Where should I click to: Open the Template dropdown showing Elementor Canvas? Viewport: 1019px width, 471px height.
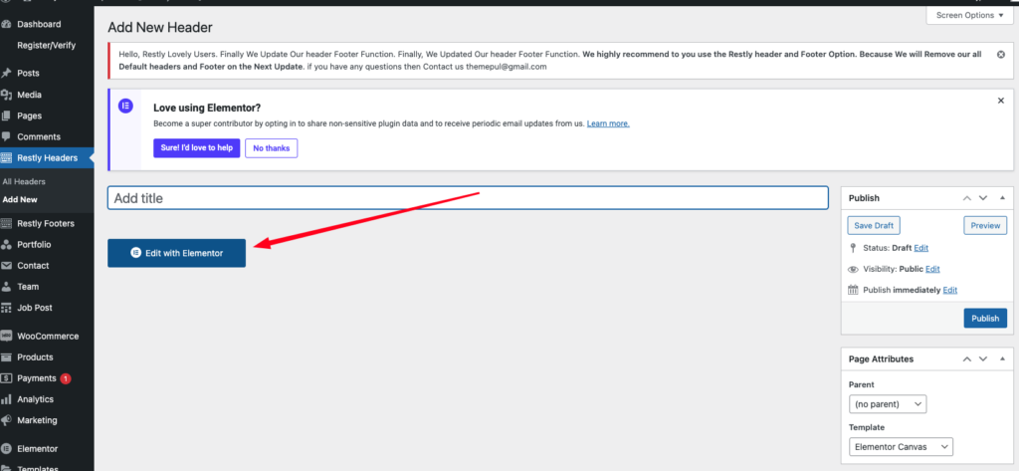tap(901, 447)
